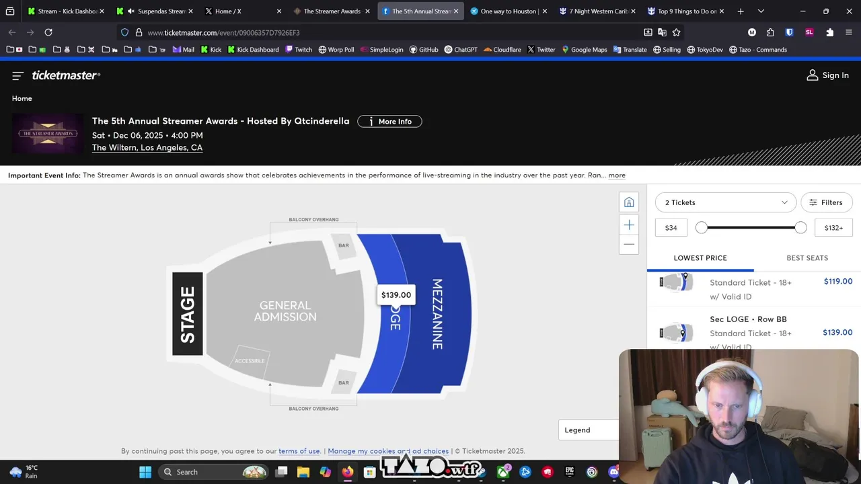The image size is (861, 484).
Task: Click the $34 minimum price field
Action: click(x=671, y=228)
